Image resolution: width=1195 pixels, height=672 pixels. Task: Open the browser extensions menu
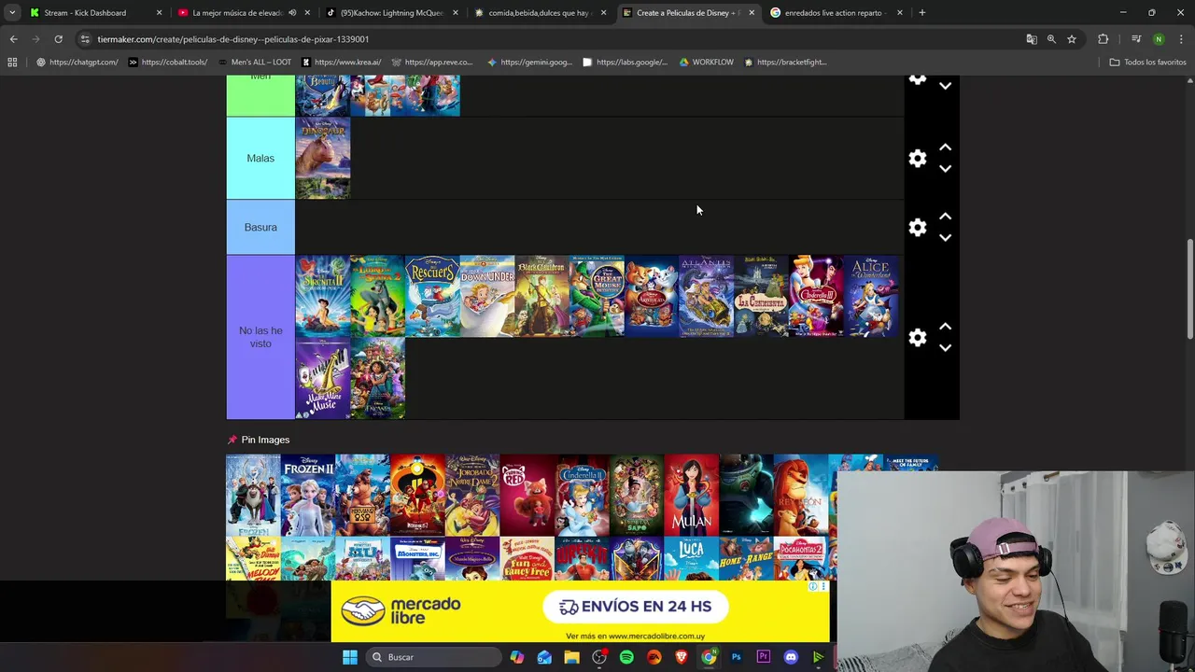click(x=1104, y=39)
